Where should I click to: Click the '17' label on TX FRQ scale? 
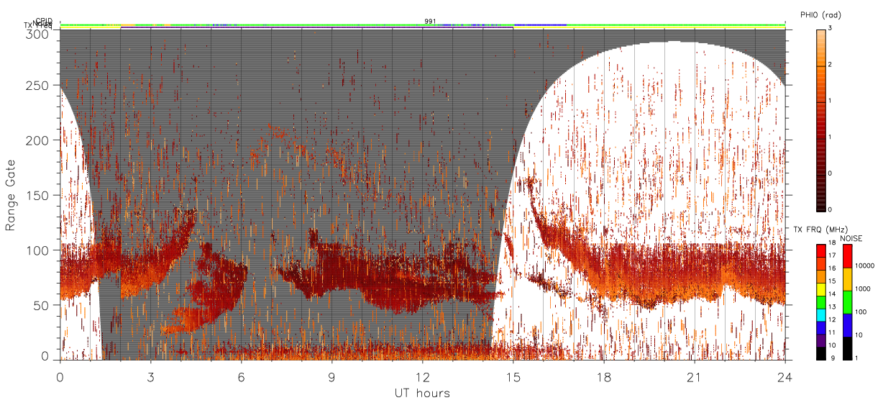(832, 255)
